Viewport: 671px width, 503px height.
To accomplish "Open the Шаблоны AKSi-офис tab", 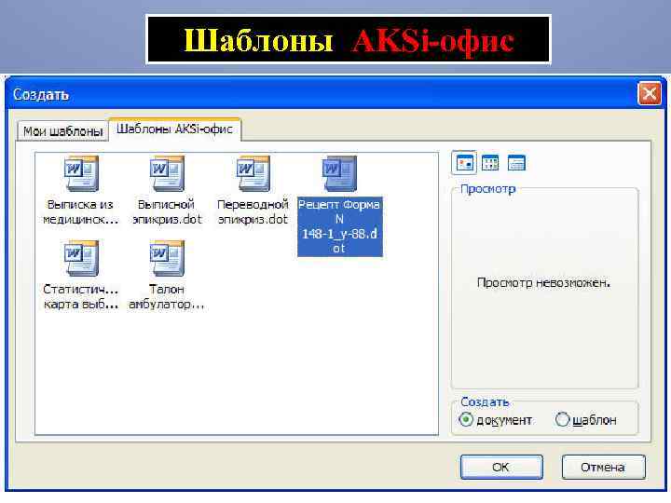I will tap(174, 129).
